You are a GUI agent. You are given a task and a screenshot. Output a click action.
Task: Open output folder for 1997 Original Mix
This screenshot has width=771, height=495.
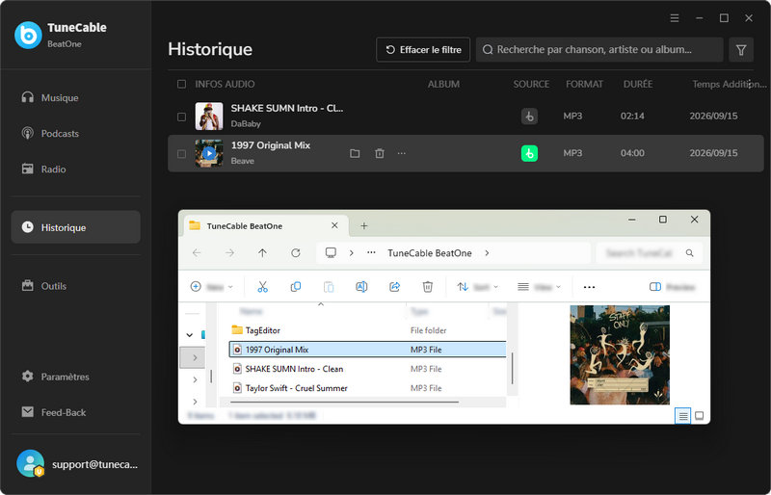pos(355,153)
